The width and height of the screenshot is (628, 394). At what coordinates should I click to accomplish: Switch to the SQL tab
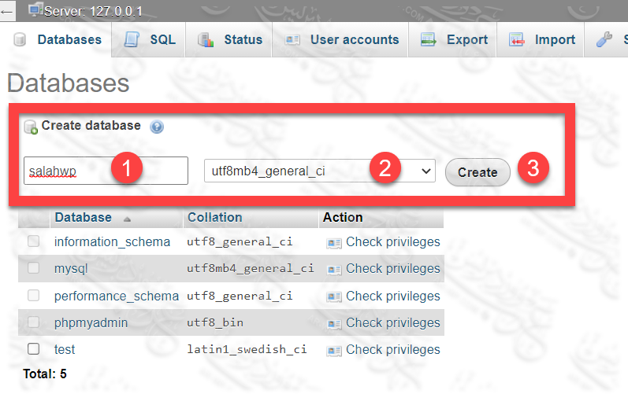[x=154, y=39]
